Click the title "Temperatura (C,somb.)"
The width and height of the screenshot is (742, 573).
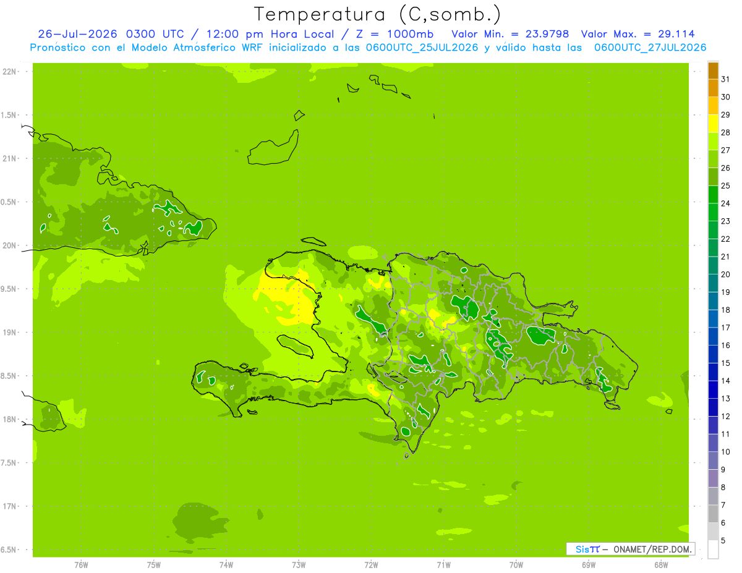(x=378, y=15)
